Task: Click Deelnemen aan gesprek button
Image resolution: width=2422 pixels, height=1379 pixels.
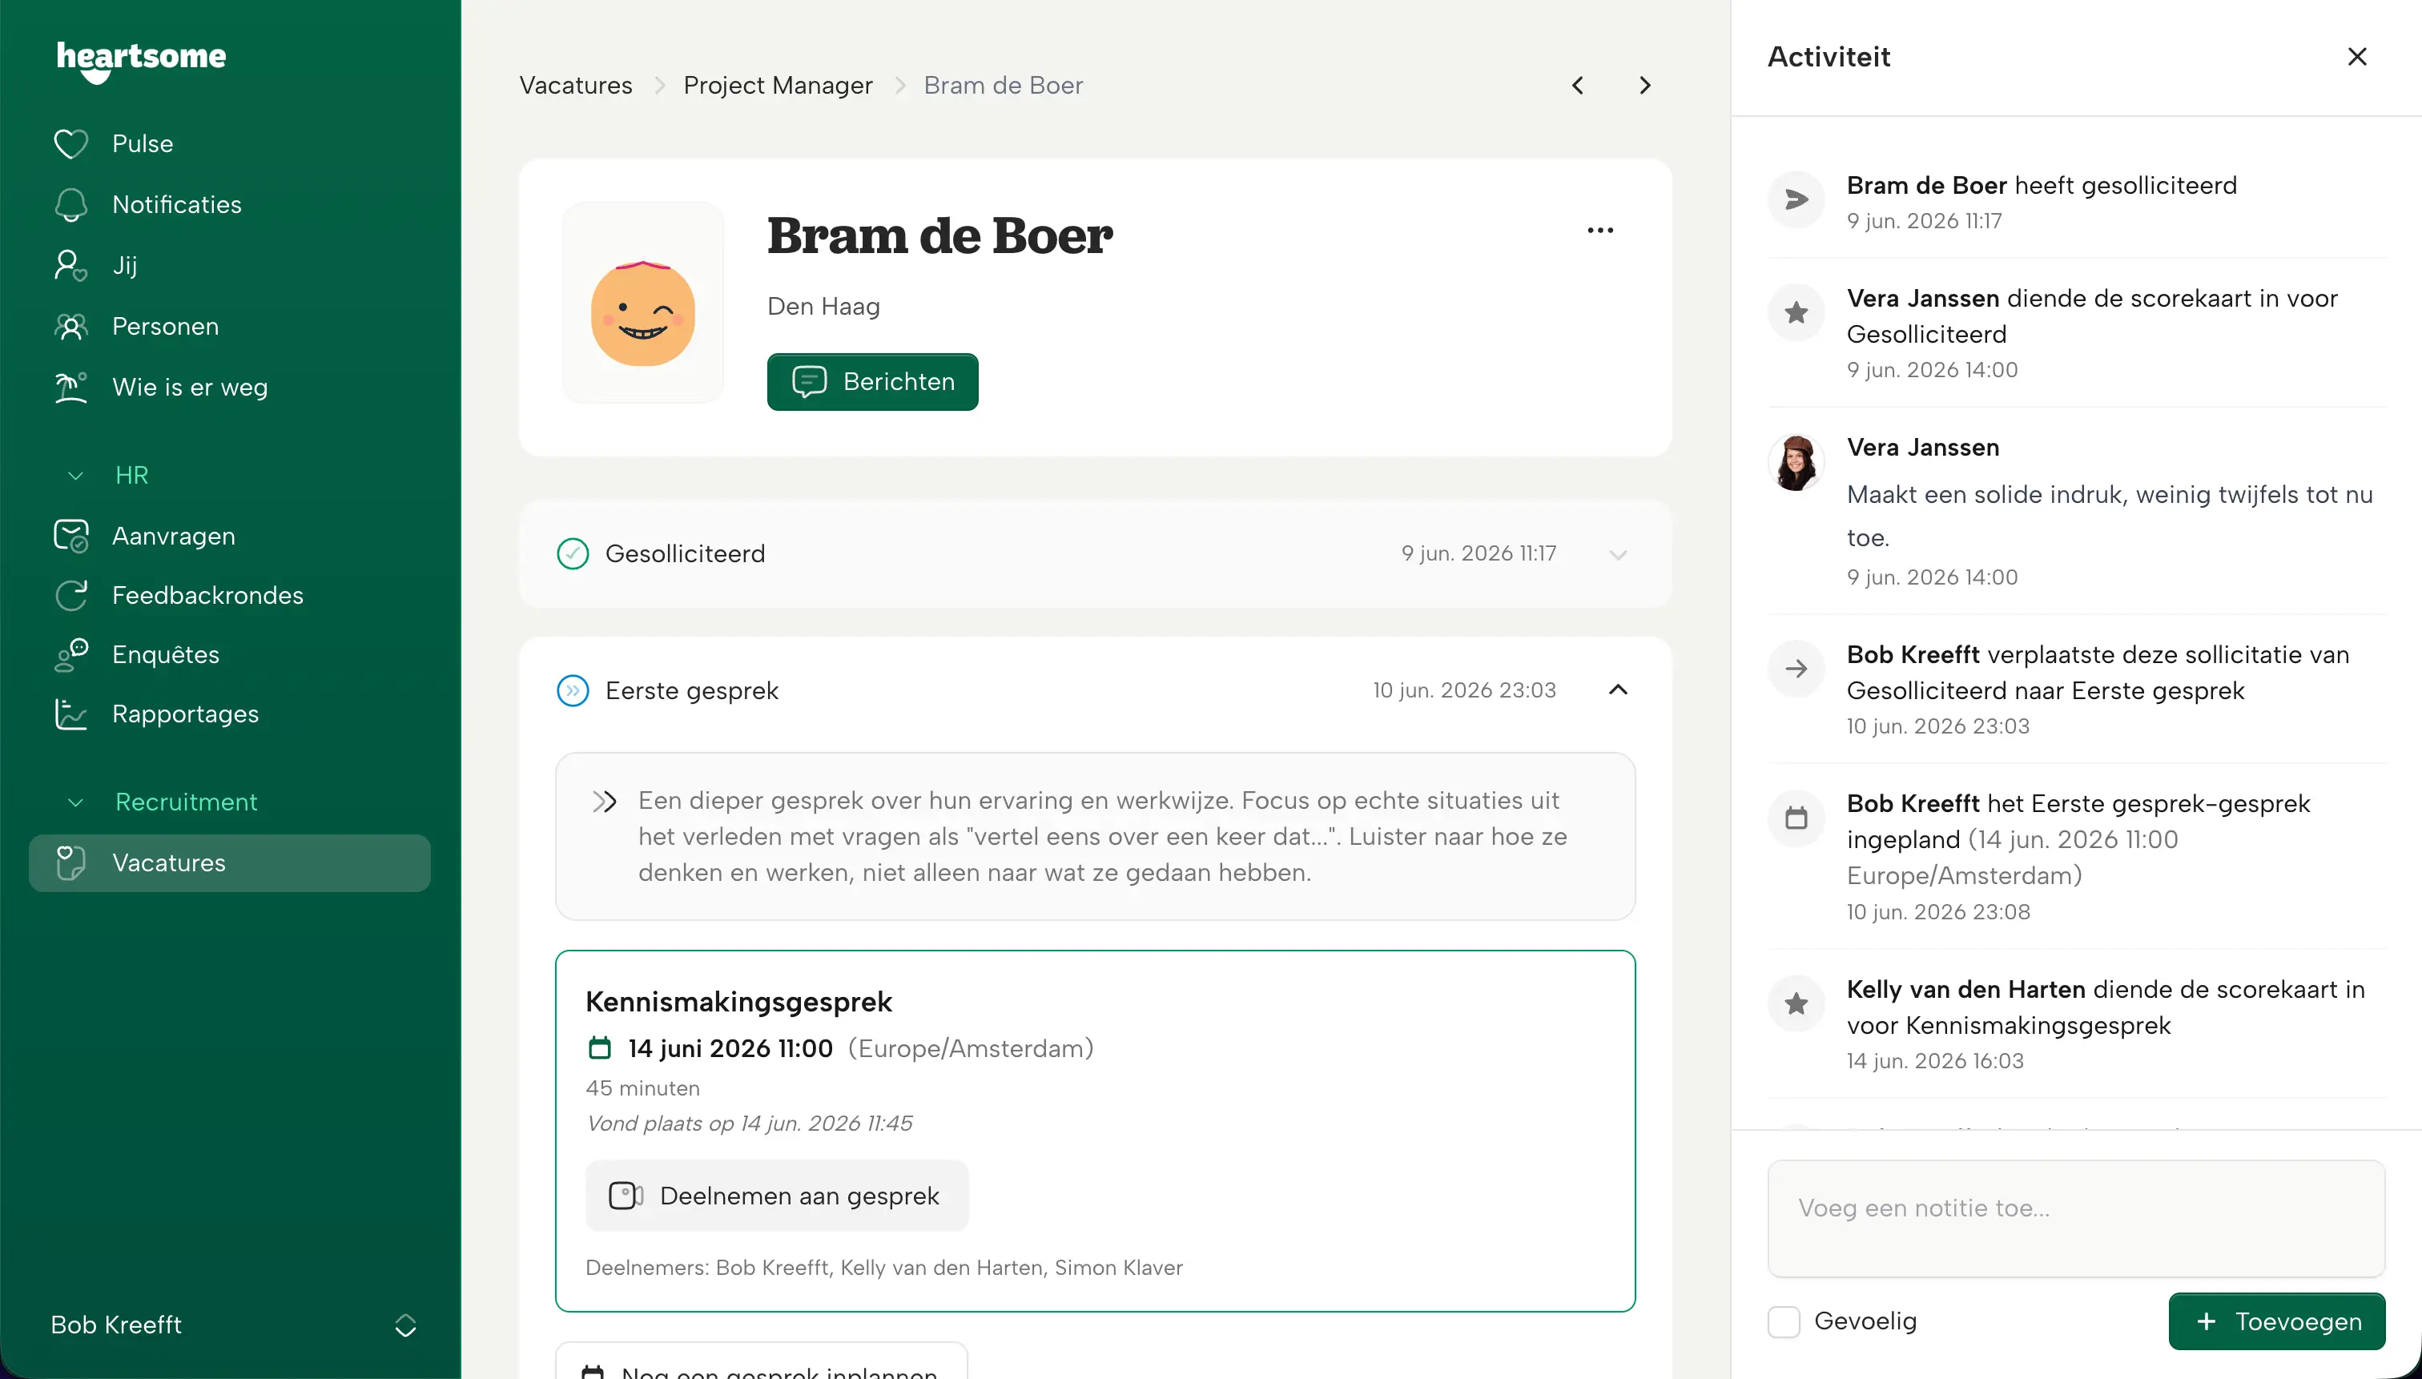Action: click(777, 1196)
